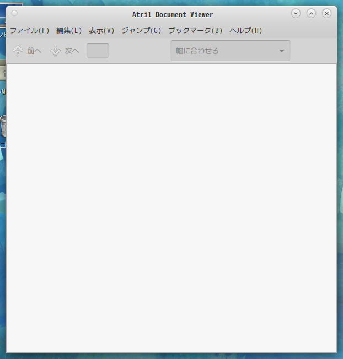Click the 次へ next page down-arrow icon
The image size is (343, 359).
click(x=55, y=51)
